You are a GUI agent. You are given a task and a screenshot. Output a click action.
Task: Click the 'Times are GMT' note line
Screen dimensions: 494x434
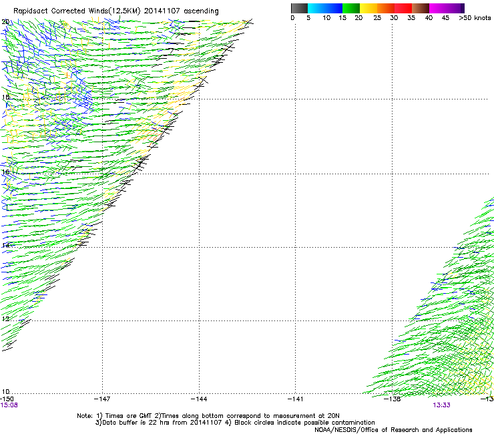[208, 416]
